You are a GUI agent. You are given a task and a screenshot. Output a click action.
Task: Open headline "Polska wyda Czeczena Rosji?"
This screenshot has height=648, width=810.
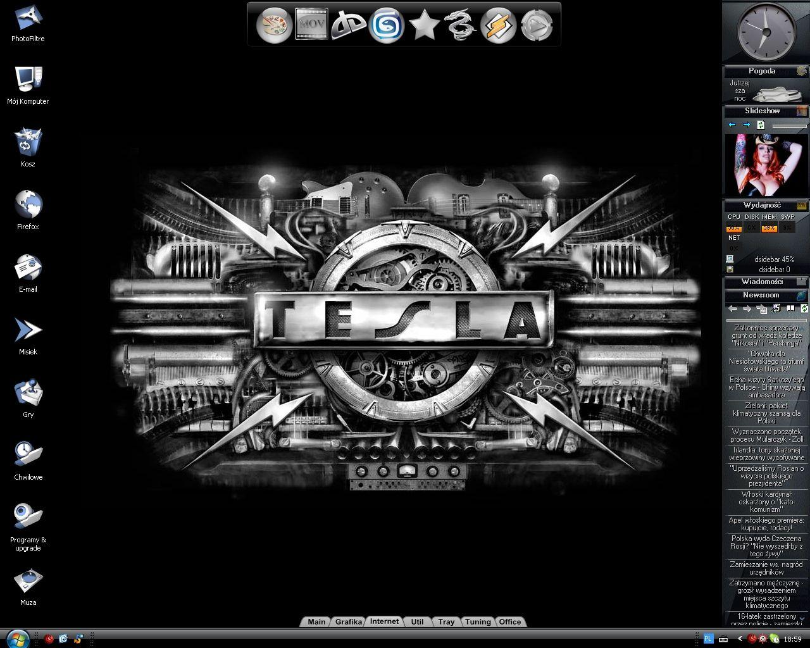766,545
